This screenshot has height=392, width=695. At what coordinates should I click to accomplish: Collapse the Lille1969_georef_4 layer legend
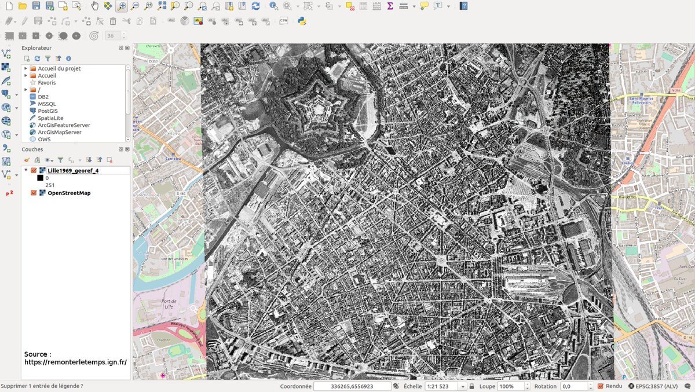(26, 171)
